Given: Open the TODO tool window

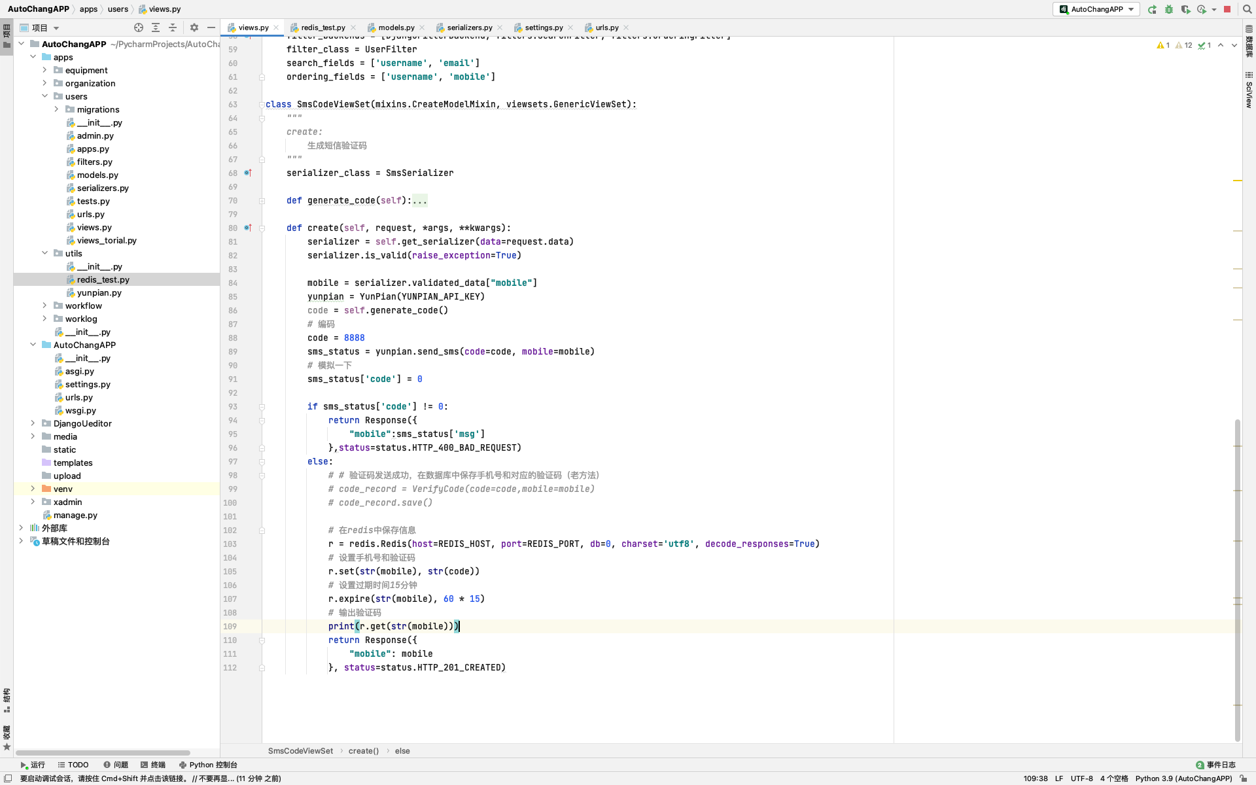Looking at the screenshot, I should point(73,765).
